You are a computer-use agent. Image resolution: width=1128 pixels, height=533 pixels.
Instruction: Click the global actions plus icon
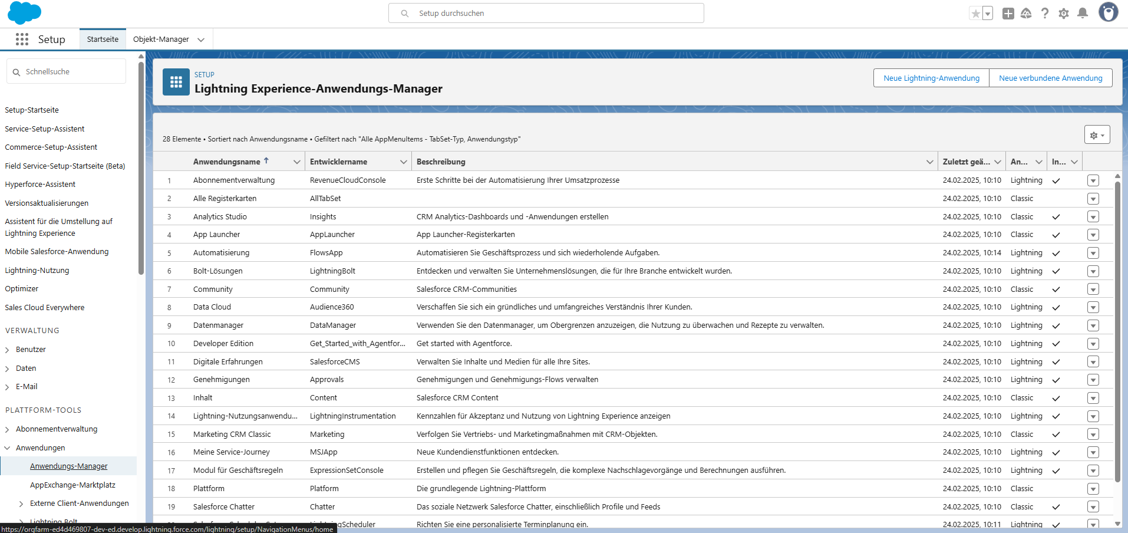pyautogui.click(x=1008, y=14)
